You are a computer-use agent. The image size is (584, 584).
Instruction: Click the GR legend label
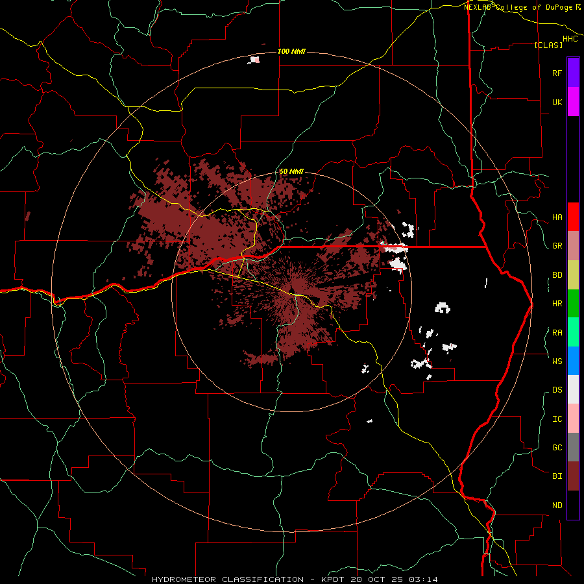pyautogui.click(x=557, y=246)
